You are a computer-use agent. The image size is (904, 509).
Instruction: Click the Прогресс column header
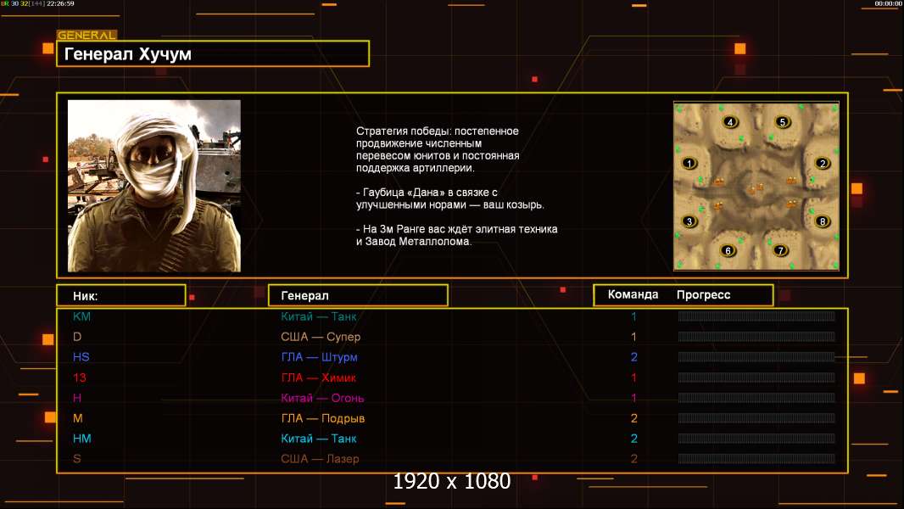point(703,294)
